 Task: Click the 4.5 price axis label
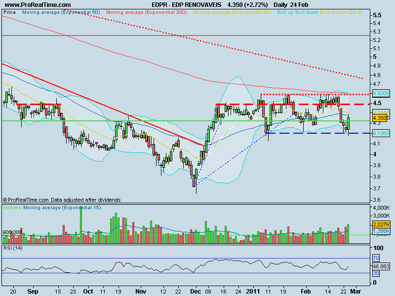coord(377,103)
